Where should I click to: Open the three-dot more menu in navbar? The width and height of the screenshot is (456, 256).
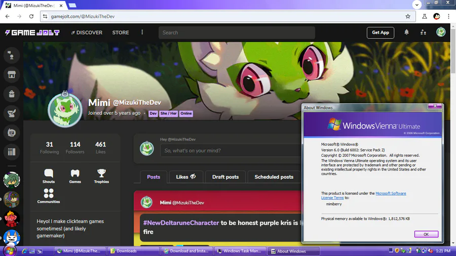[x=142, y=32]
